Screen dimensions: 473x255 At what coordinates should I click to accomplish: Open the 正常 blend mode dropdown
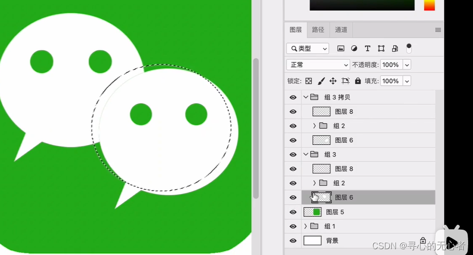coord(318,65)
